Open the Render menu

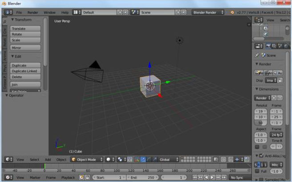(33, 12)
